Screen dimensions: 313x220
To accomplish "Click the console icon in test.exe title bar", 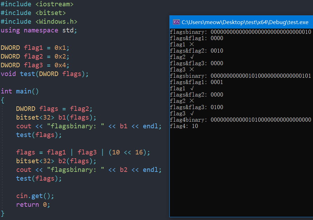I will coord(176,22).
